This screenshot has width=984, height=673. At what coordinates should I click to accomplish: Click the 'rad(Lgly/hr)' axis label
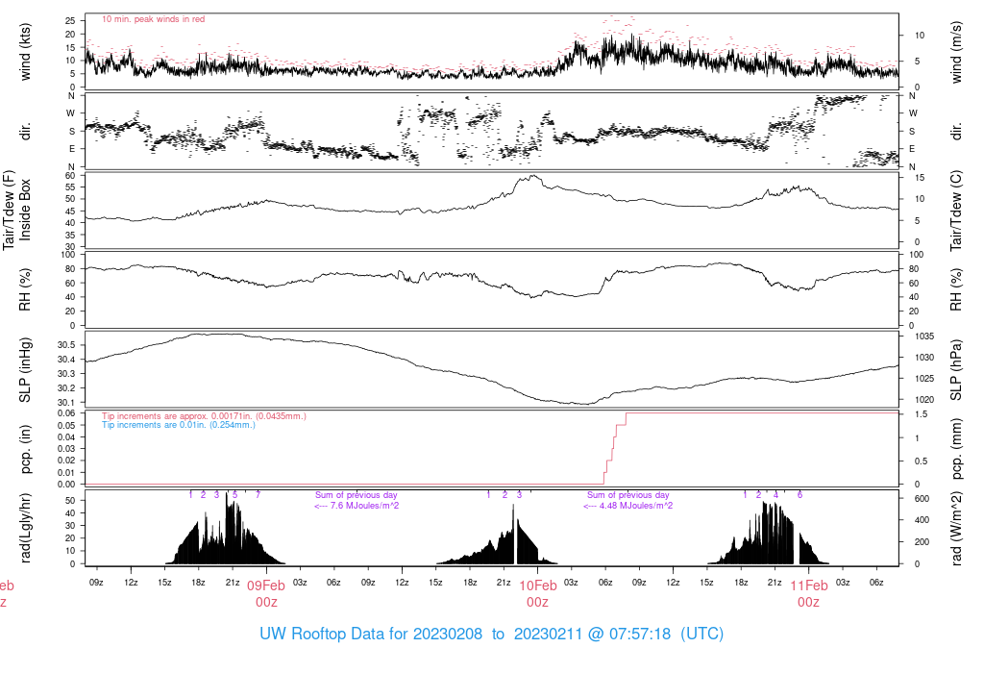tap(25, 528)
